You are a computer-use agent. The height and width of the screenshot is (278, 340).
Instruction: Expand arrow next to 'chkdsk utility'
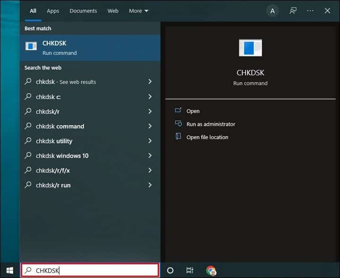(150, 141)
